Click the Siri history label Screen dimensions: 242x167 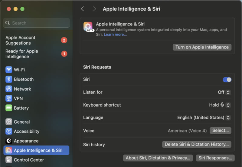click(94, 145)
